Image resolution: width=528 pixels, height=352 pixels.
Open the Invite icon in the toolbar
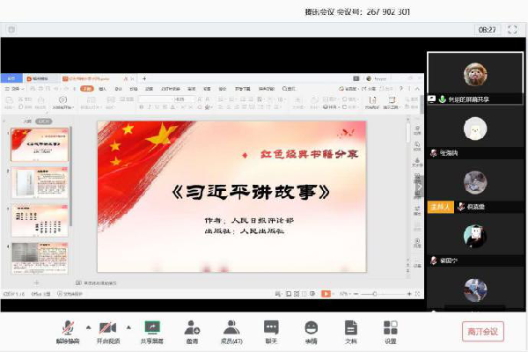pos(192,331)
